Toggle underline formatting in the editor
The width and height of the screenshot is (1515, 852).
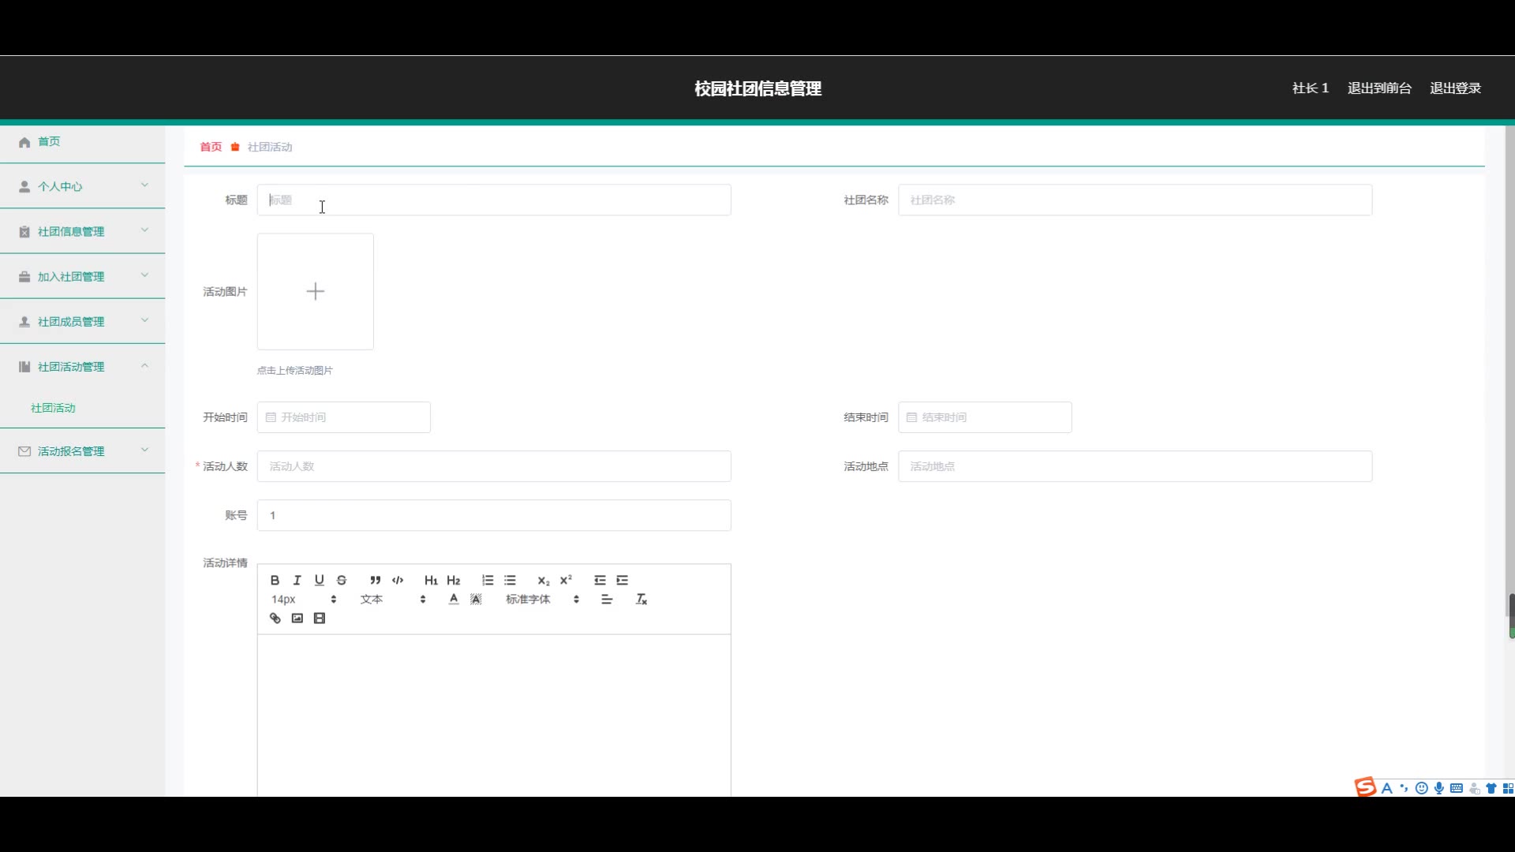tap(319, 580)
